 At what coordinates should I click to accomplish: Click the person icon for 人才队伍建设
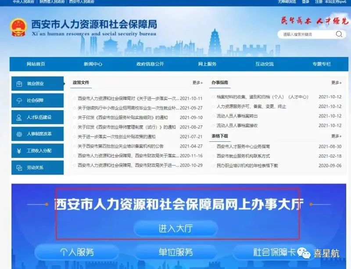[x=18, y=117]
